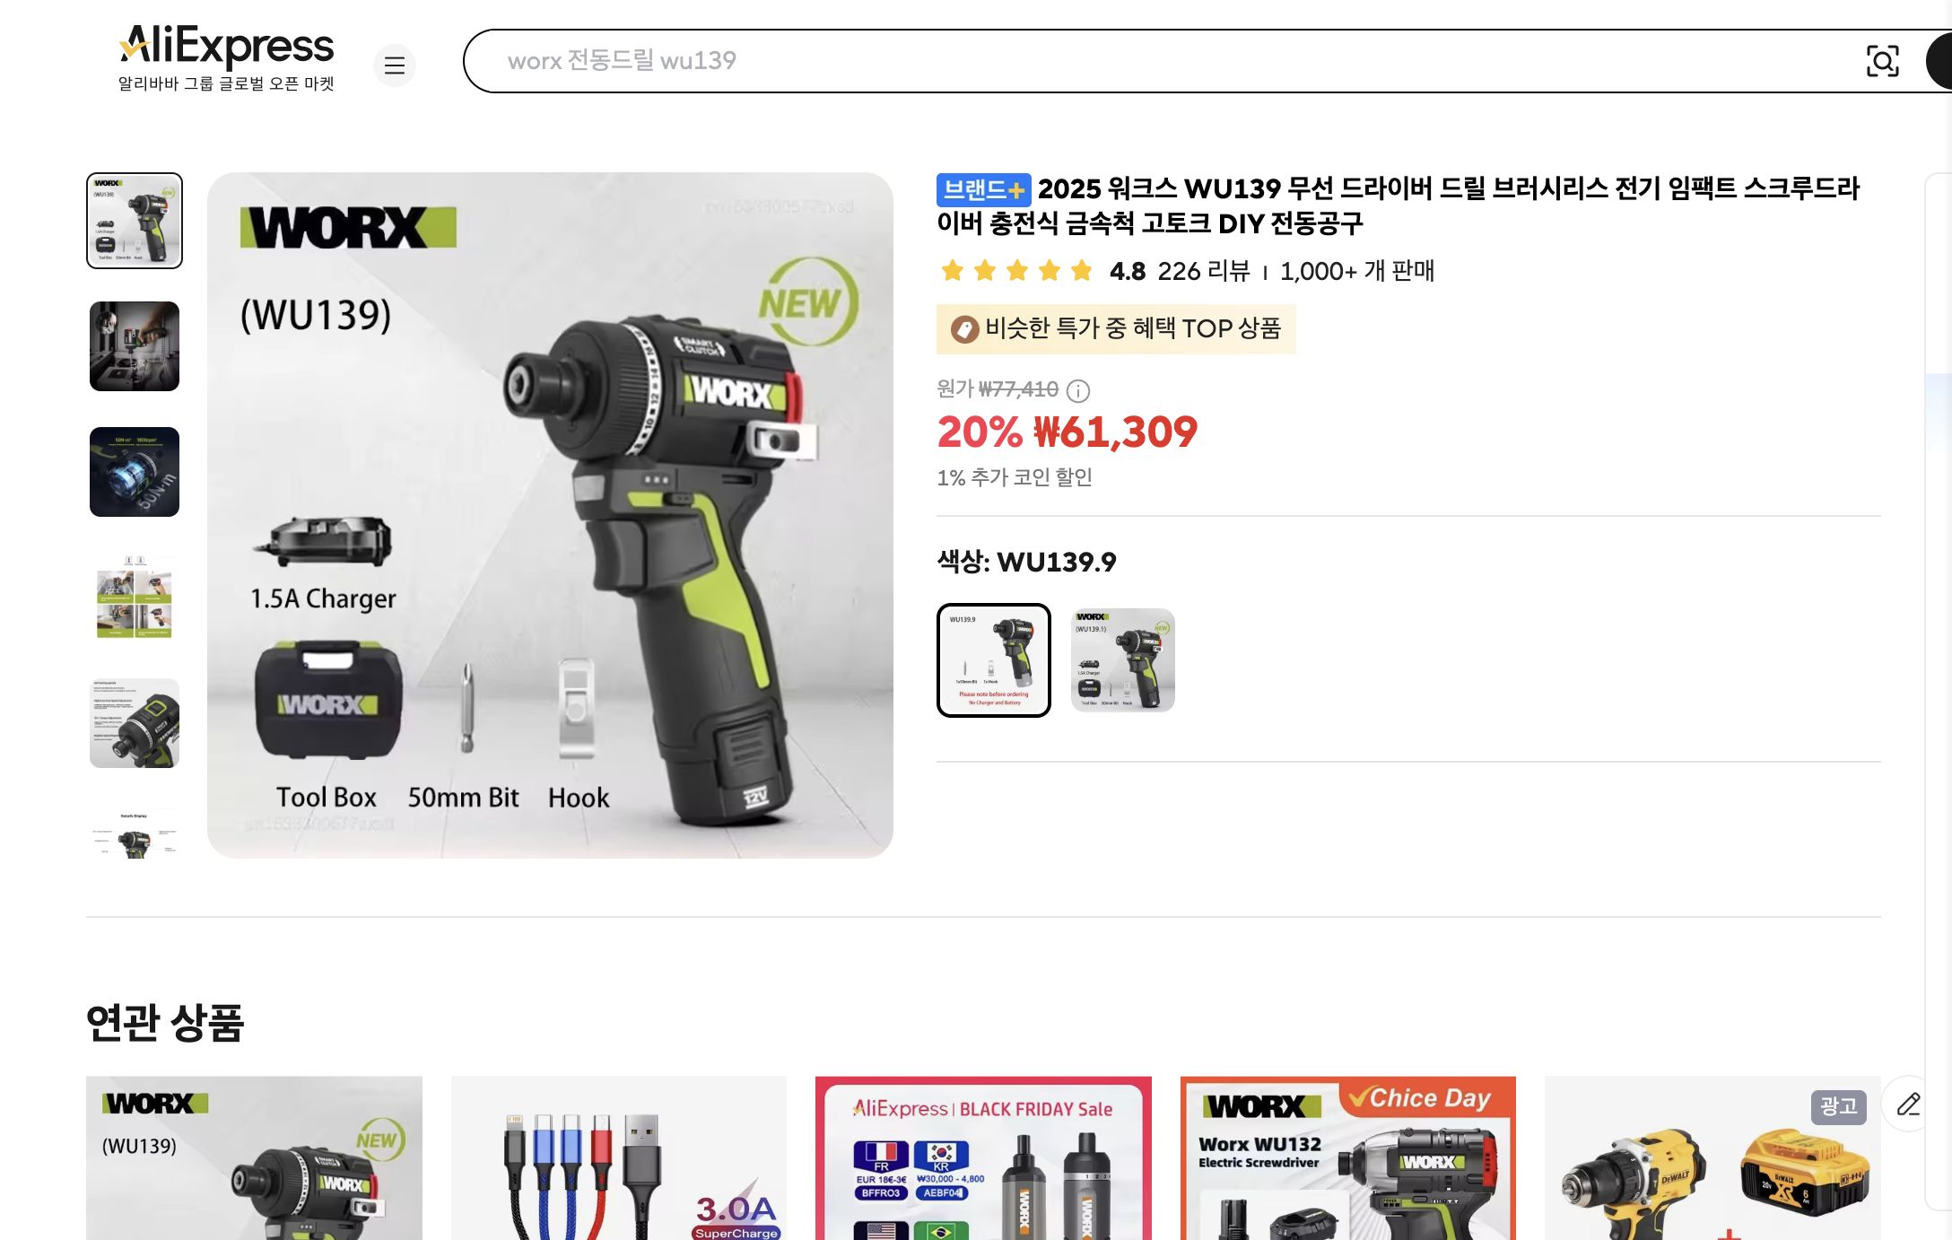Click the search field with worx wu139
This screenshot has height=1240, width=1952.
1166,61
